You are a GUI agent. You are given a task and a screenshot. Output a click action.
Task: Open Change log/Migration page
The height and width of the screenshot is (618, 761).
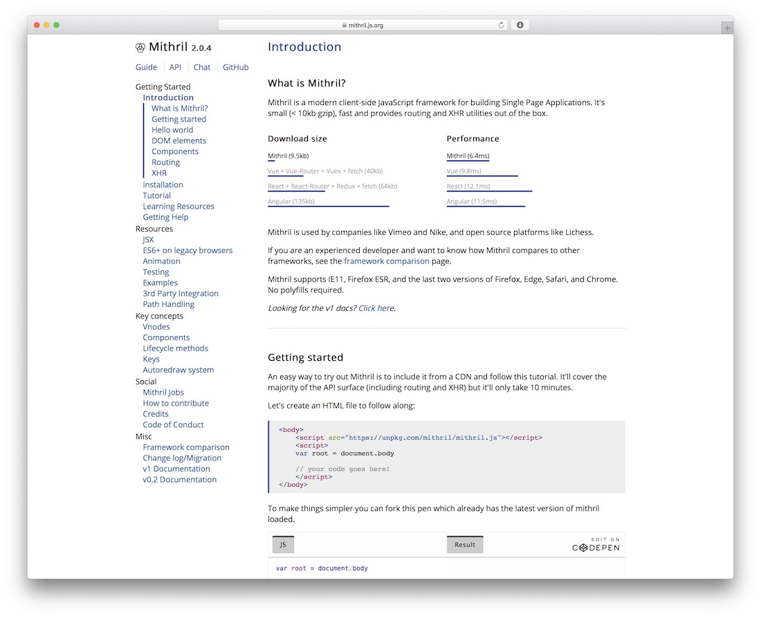[x=182, y=458]
